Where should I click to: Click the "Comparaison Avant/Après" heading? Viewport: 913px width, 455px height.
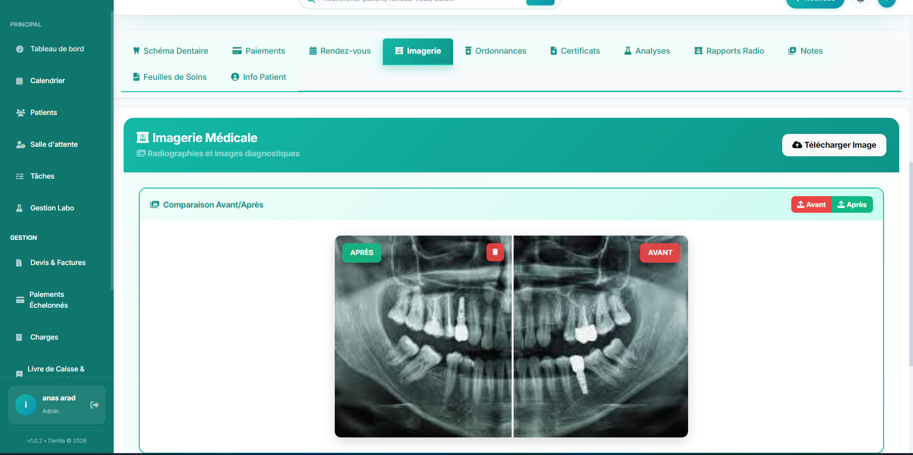213,205
